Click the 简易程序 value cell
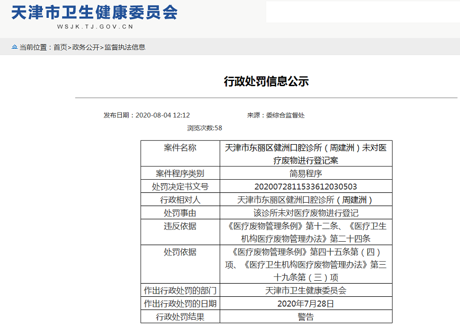This screenshot has height=329, width=460. (x=306, y=173)
